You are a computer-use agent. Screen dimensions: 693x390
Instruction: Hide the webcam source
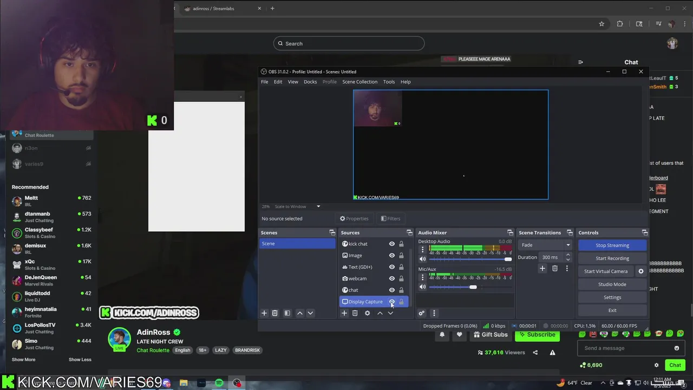392,278
